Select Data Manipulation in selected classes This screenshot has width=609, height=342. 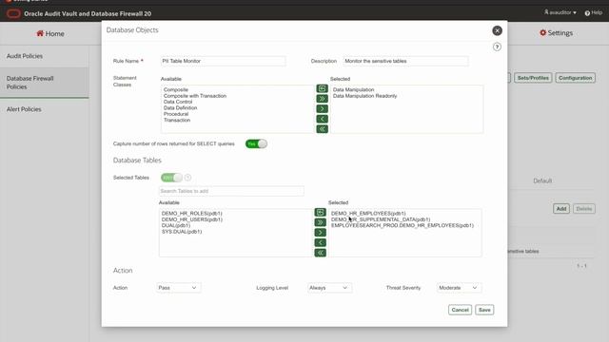click(x=353, y=89)
